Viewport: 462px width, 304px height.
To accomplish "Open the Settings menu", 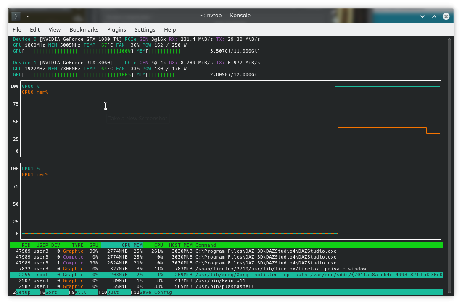I will point(145,30).
